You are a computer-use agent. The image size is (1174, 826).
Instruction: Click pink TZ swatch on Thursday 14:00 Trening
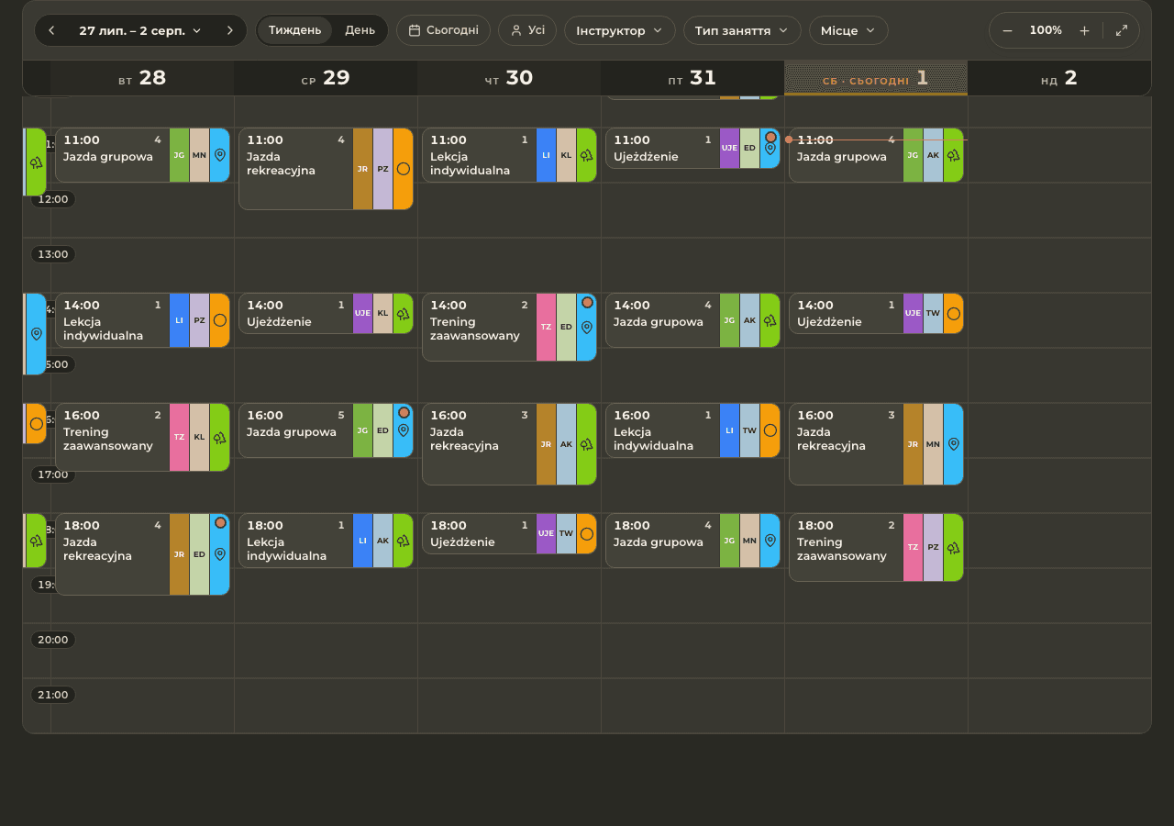click(547, 327)
